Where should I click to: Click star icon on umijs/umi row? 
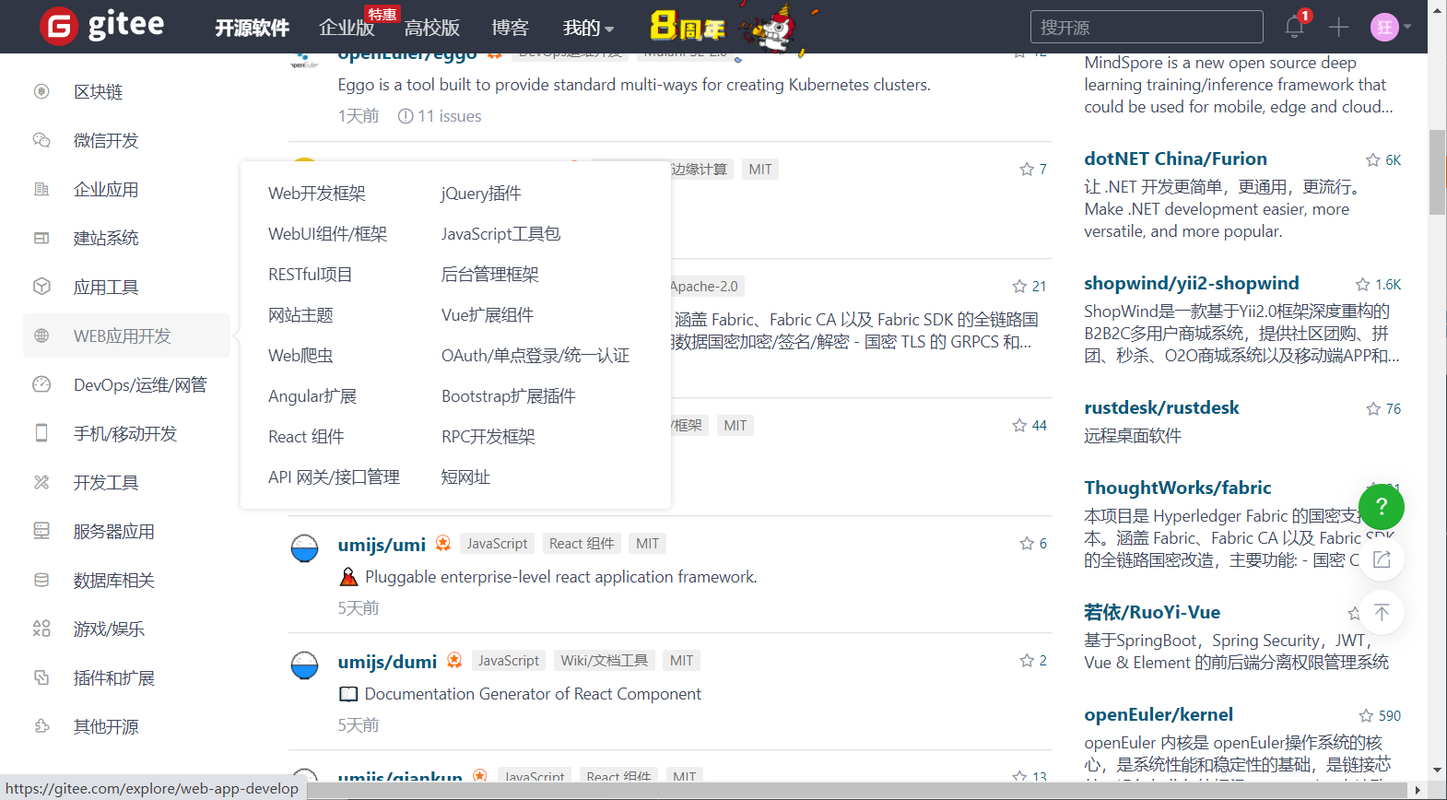(x=1027, y=544)
